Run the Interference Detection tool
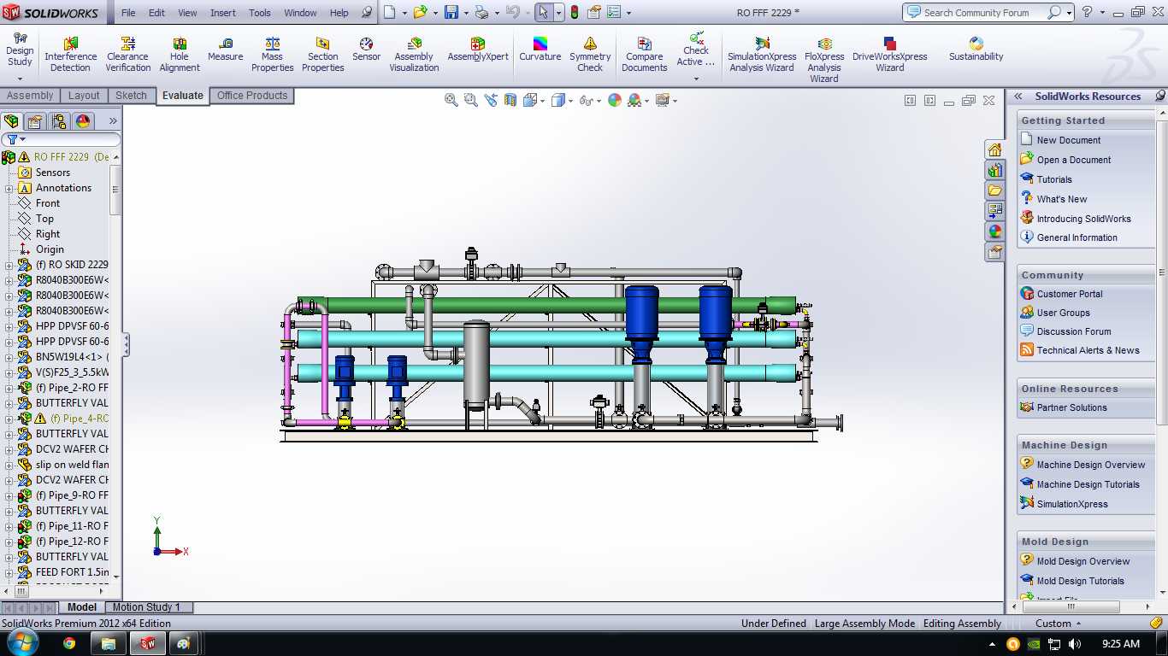This screenshot has height=656, width=1168. 70,55
